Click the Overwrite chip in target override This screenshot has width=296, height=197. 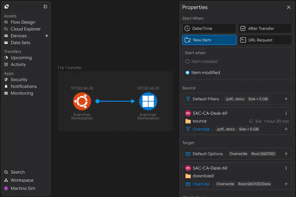pos(225,184)
